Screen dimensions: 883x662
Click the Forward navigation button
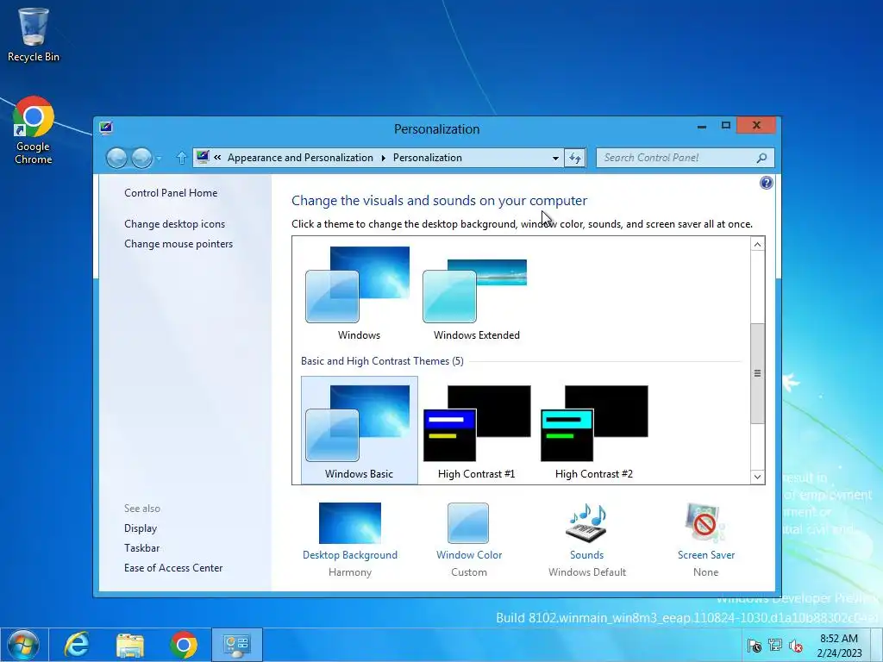point(141,159)
